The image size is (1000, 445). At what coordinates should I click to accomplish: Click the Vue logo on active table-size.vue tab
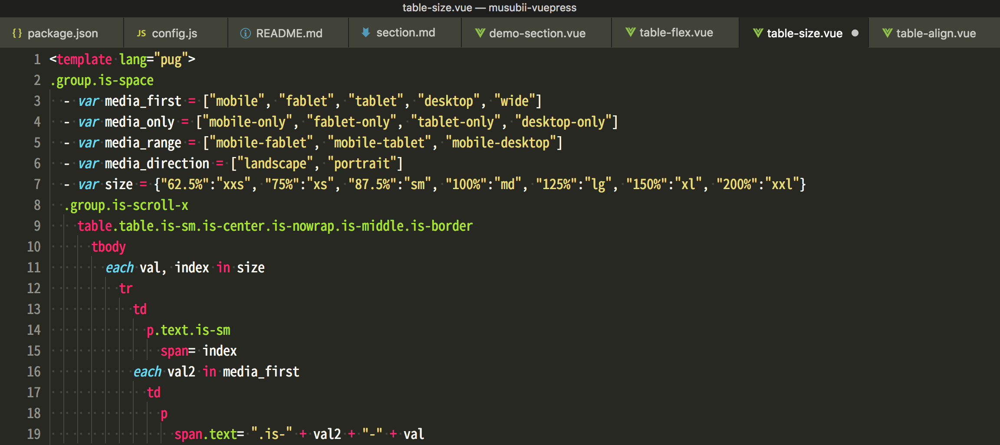[x=757, y=32]
